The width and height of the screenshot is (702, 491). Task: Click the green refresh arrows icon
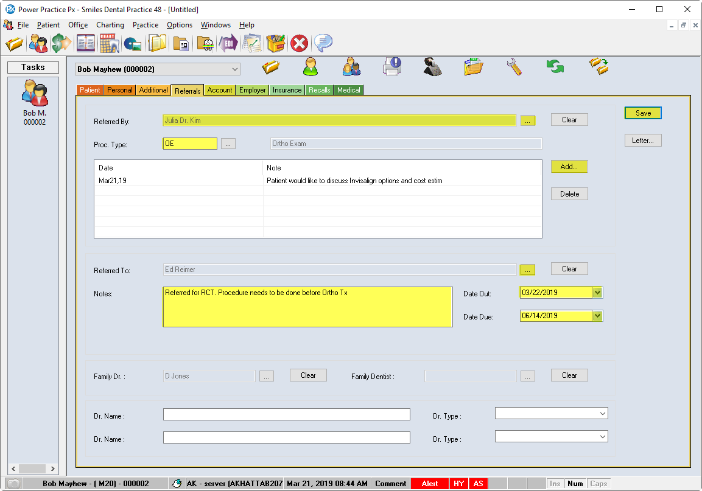[555, 66]
